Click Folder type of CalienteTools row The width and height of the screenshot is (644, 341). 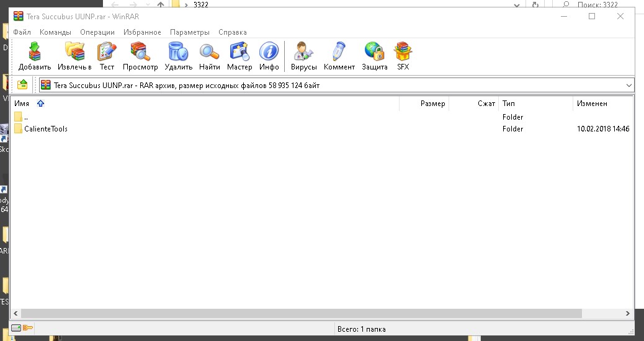[x=512, y=129]
